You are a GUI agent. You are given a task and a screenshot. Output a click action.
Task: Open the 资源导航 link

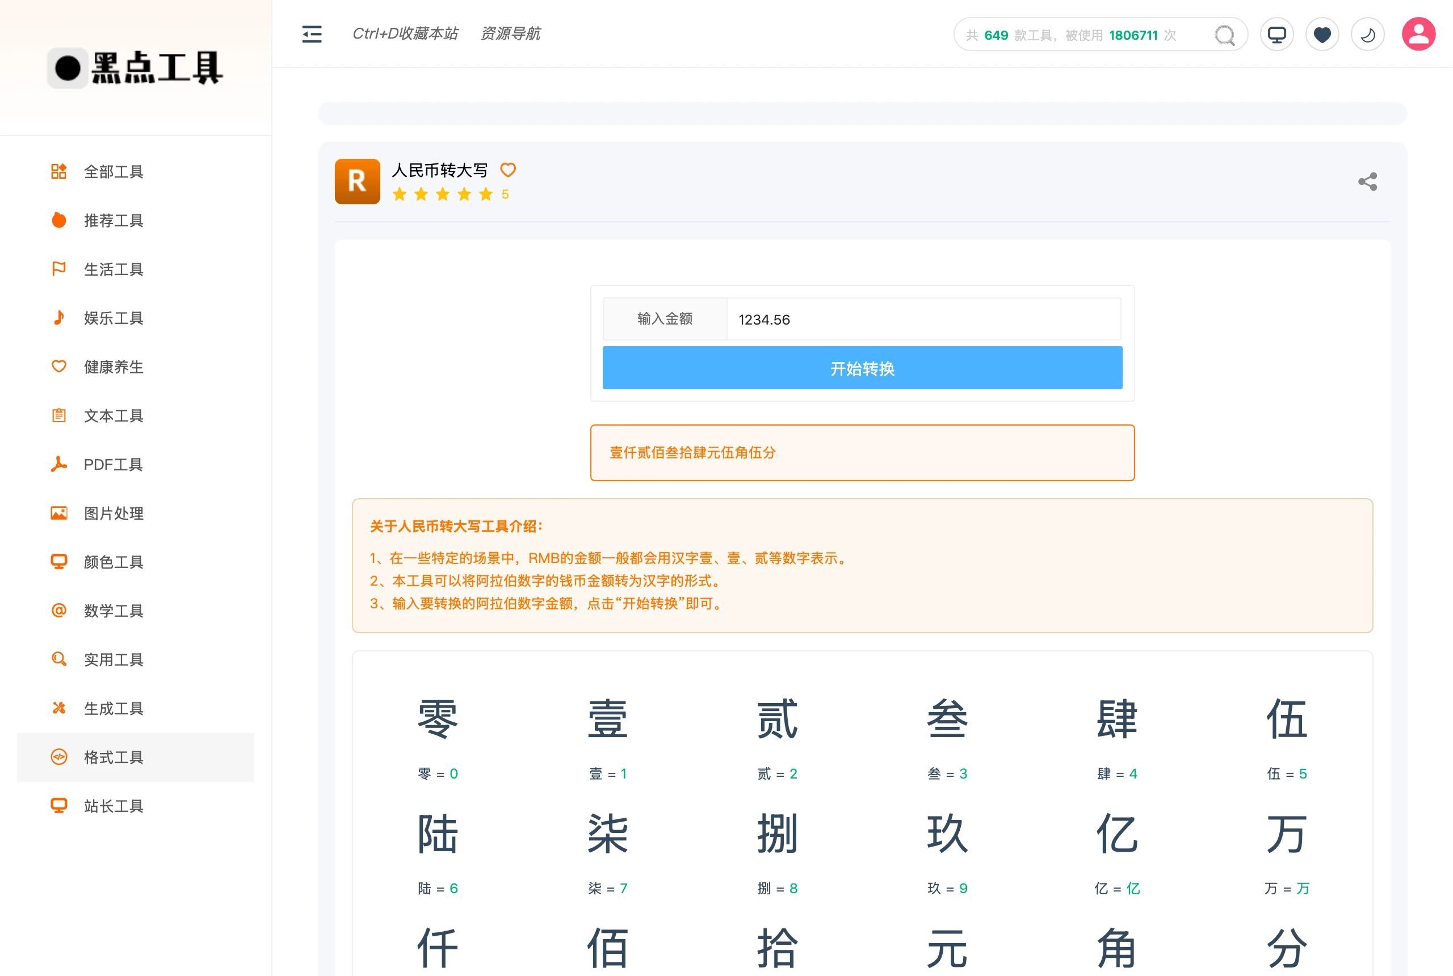[x=510, y=33]
